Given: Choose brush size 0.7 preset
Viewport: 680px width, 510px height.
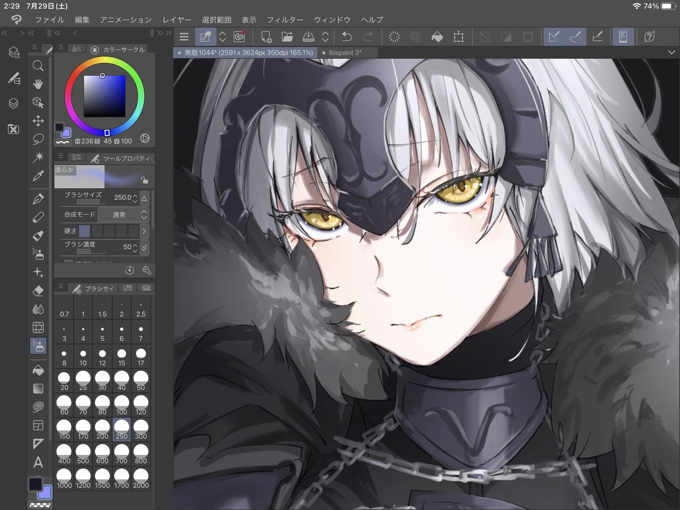Looking at the screenshot, I should coord(64,308).
